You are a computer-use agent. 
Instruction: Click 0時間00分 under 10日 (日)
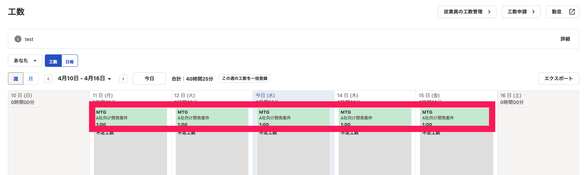click(23, 102)
